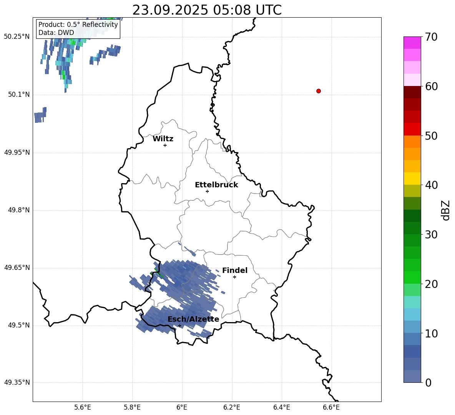Click the 10 tick on the colorbar

click(x=431, y=334)
